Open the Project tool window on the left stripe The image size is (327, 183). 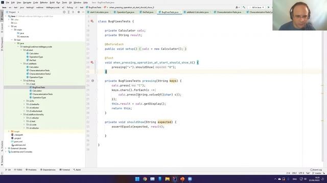tap(2, 16)
